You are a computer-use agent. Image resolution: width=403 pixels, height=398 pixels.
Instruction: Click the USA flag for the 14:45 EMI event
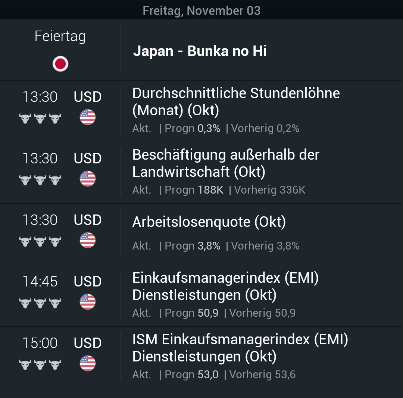(x=87, y=301)
